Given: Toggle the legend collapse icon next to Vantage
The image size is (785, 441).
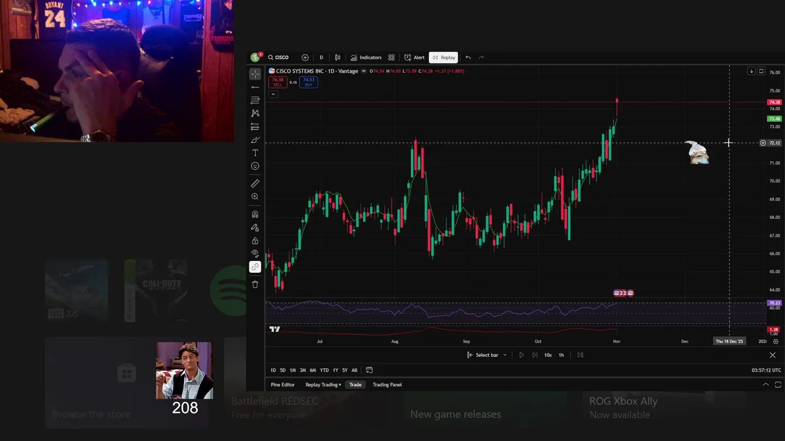Looking at the screenshot, I should click(x=364, y=71).
